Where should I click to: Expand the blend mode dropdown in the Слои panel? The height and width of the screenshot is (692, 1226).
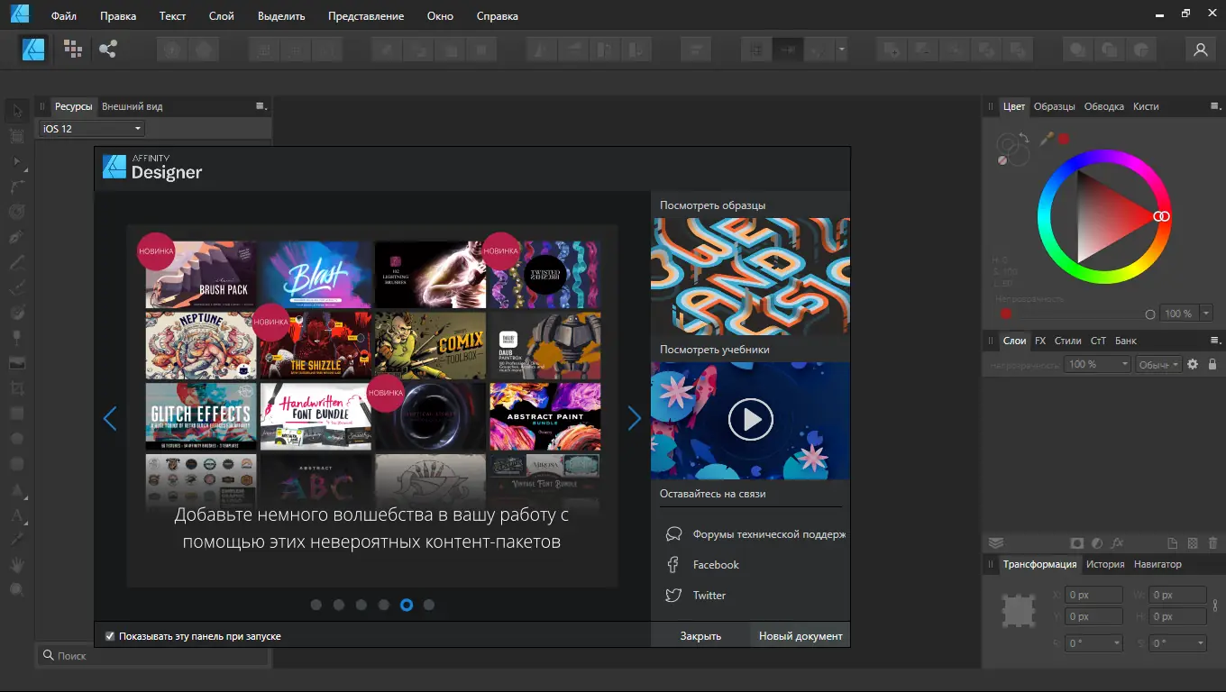(x=1157, y=364)
